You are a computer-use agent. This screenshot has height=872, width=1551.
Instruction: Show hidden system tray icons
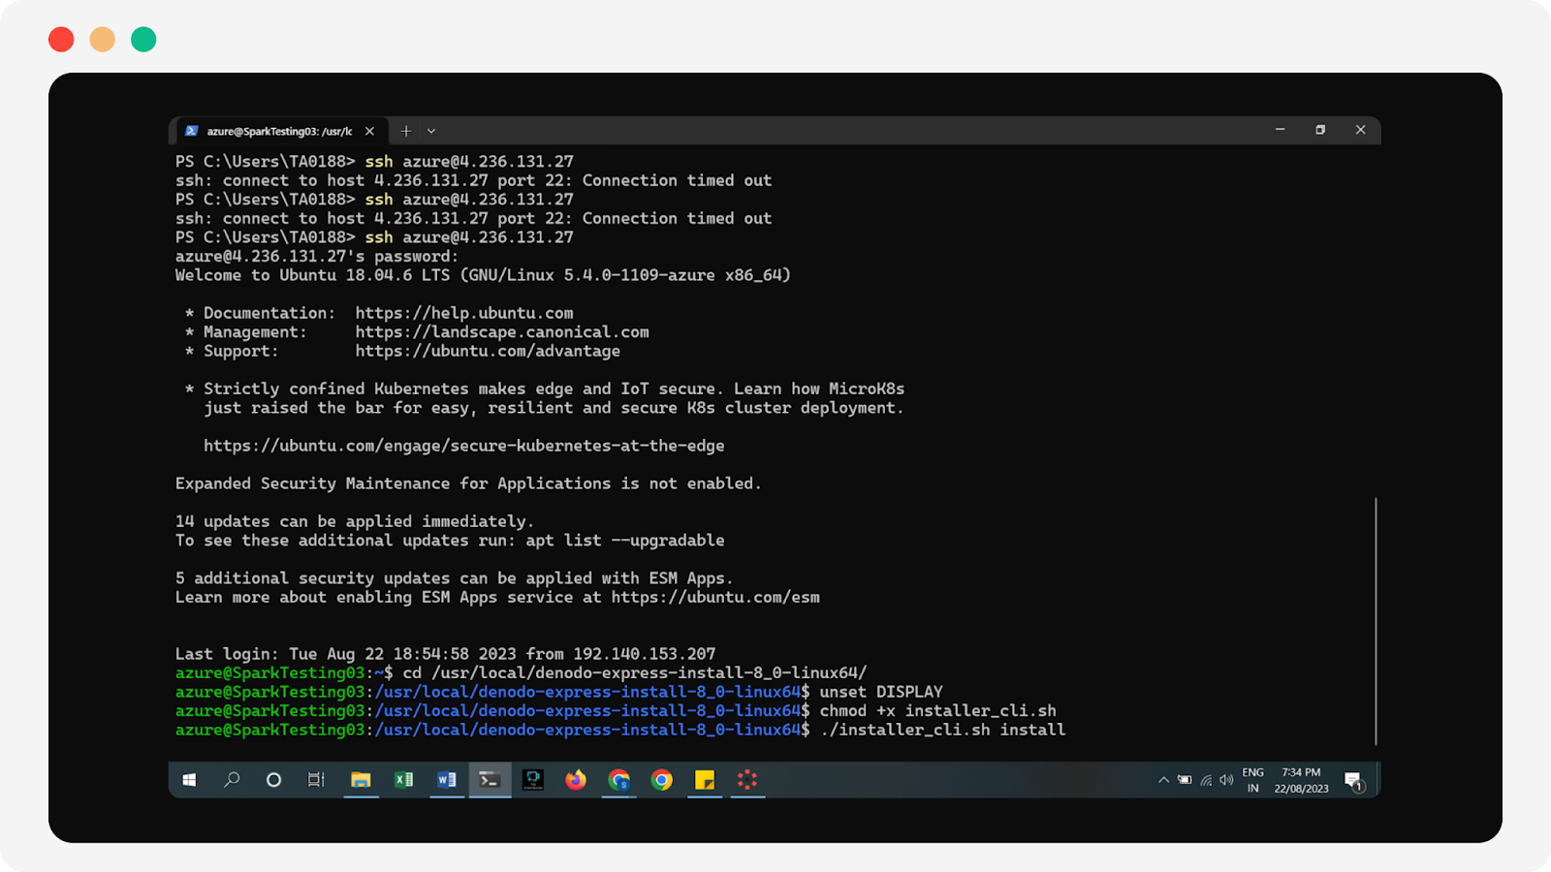point(1163,780)
